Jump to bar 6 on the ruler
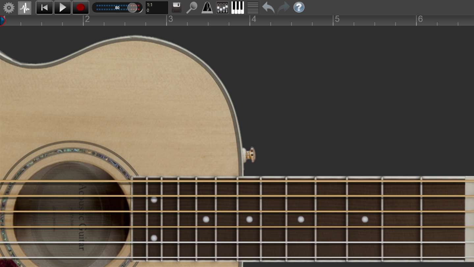This screenshot has width=474, height=267. tap(420, 19)
